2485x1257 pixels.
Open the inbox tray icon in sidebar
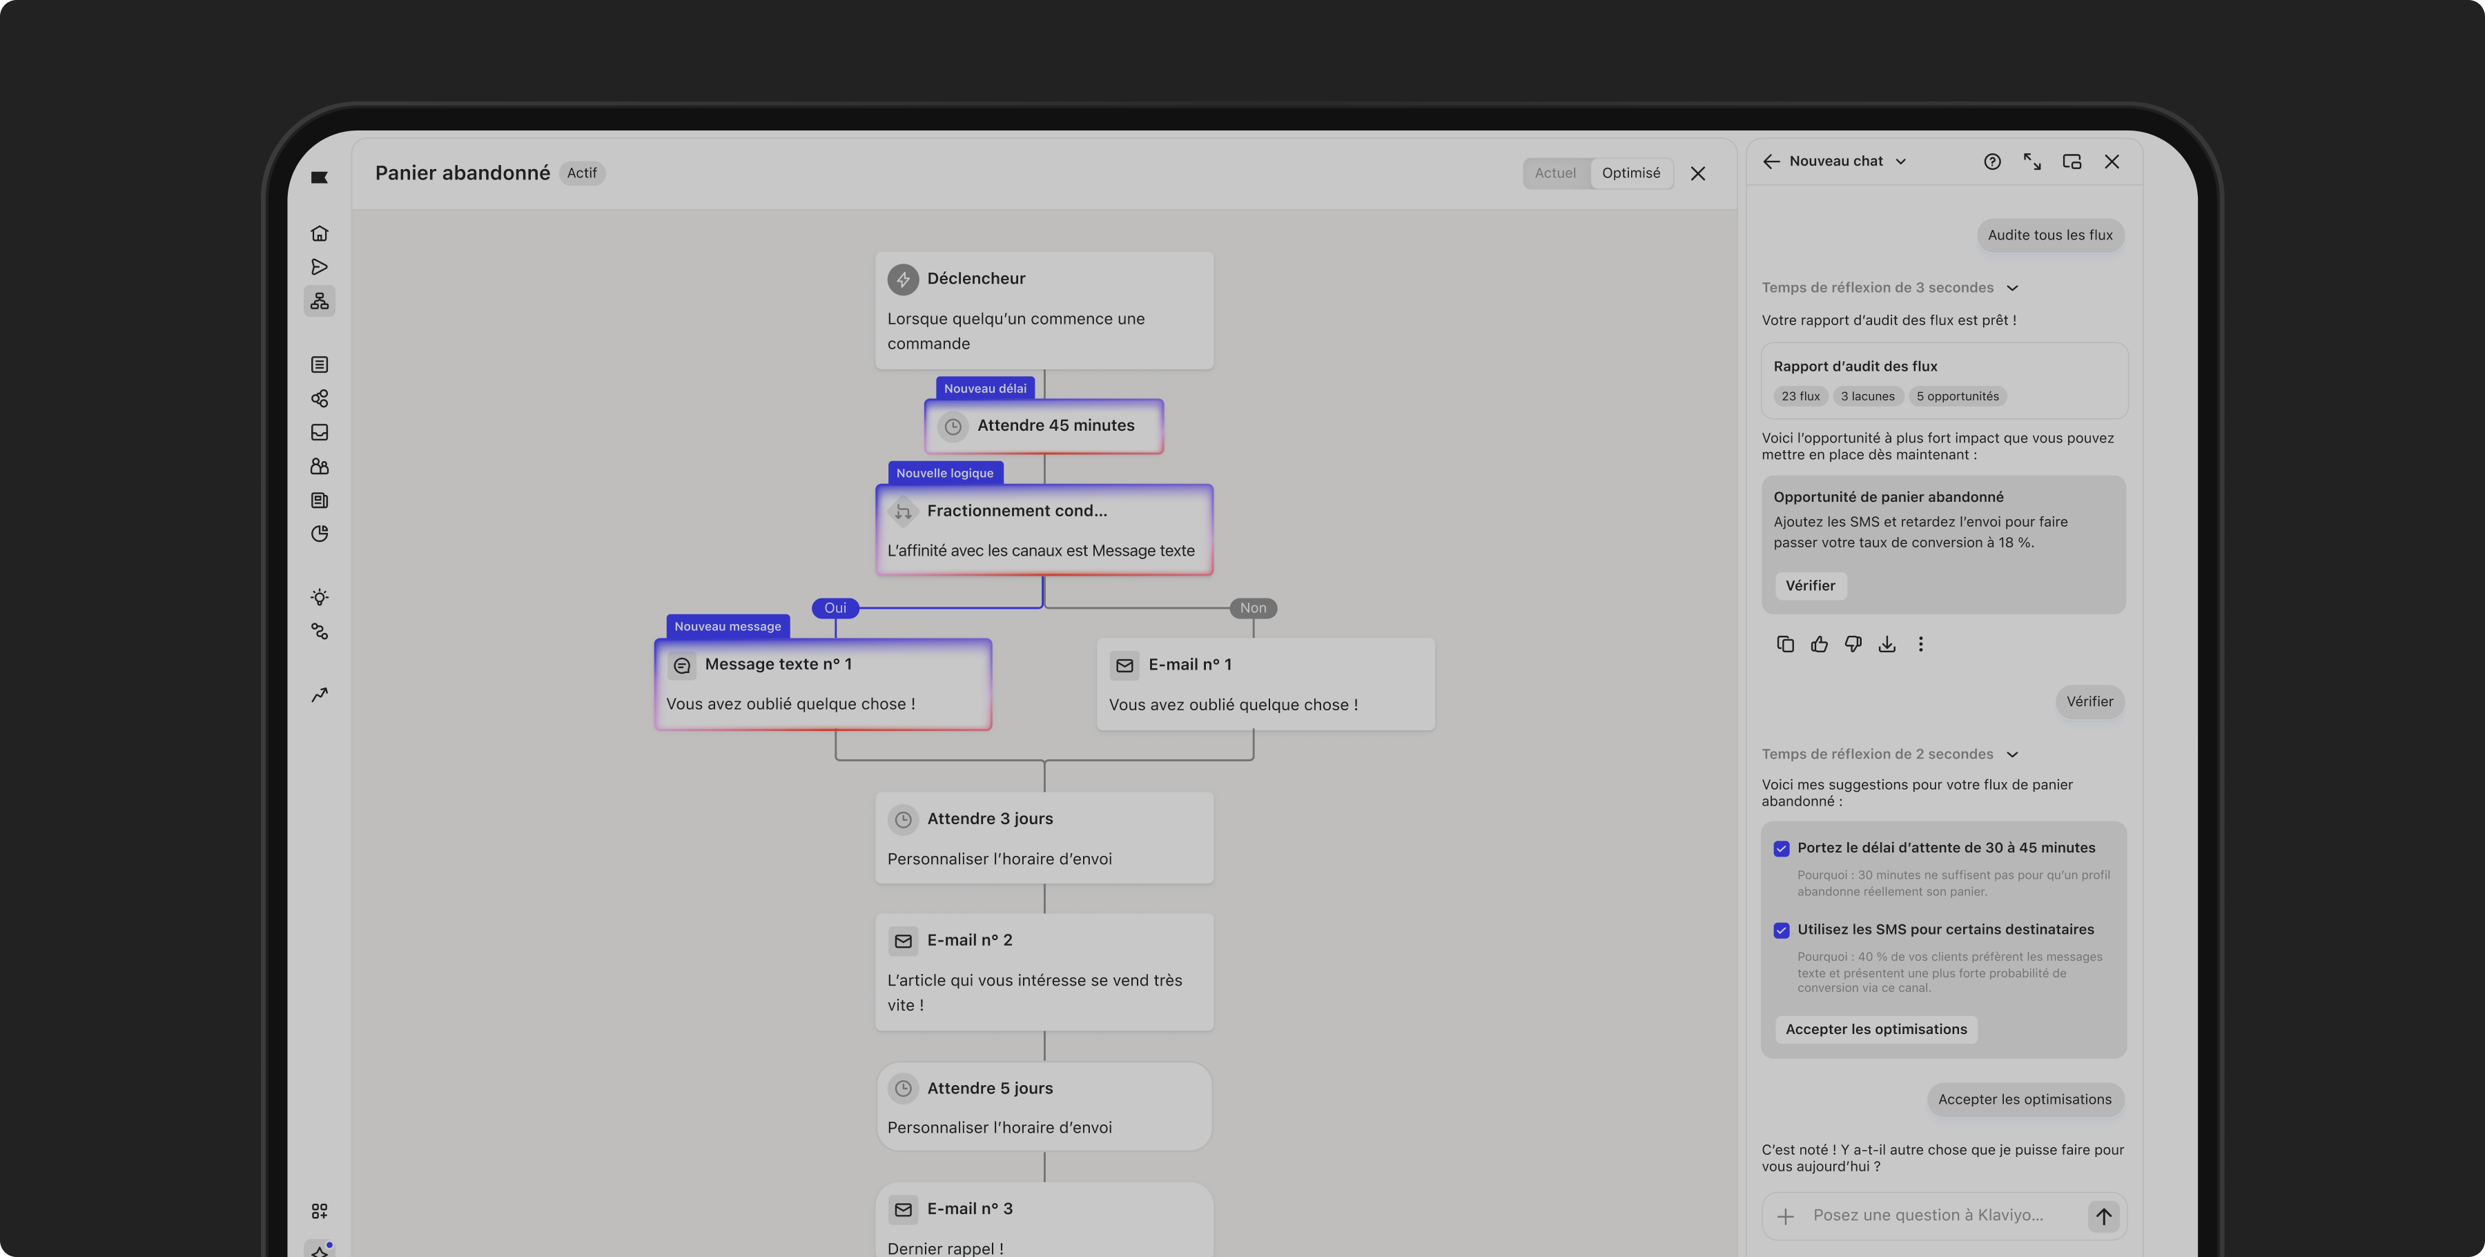(320, 432)
